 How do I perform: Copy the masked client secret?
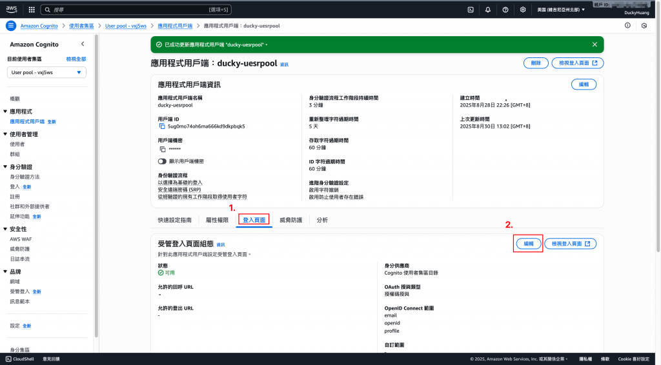click(162, 149)
